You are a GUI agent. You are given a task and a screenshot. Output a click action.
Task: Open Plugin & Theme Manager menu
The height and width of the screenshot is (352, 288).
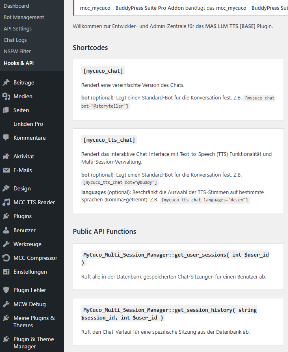(x=34, y=343)
